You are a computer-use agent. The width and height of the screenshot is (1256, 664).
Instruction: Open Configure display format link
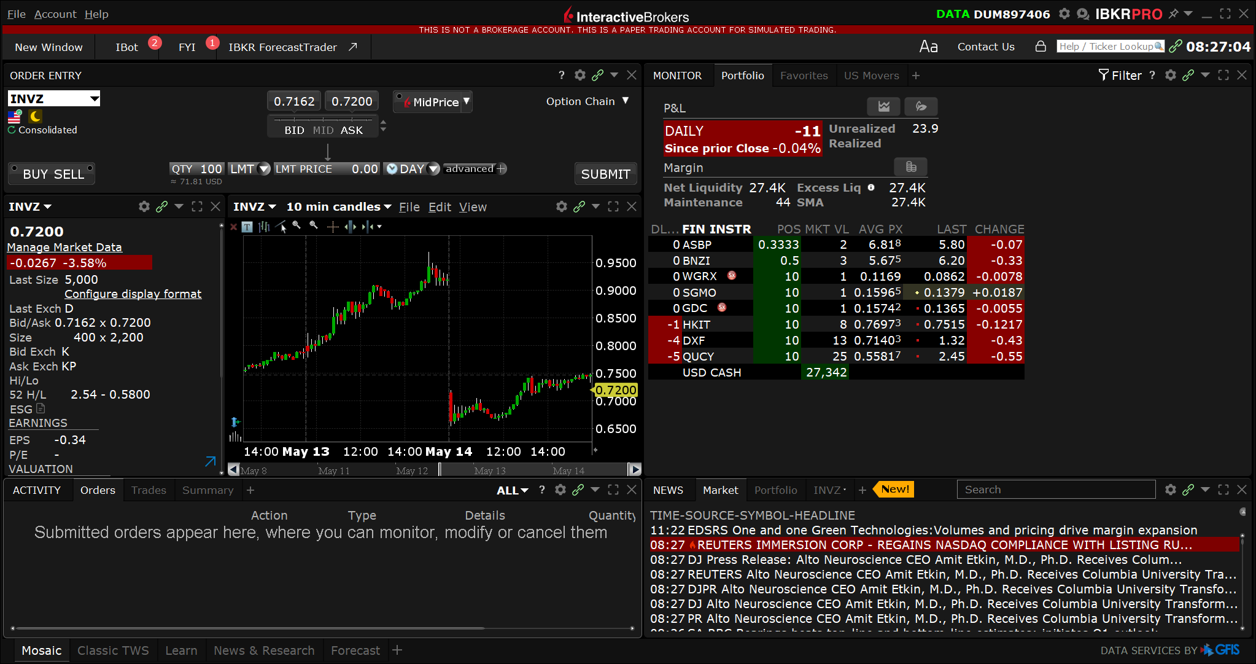(133, 294)
